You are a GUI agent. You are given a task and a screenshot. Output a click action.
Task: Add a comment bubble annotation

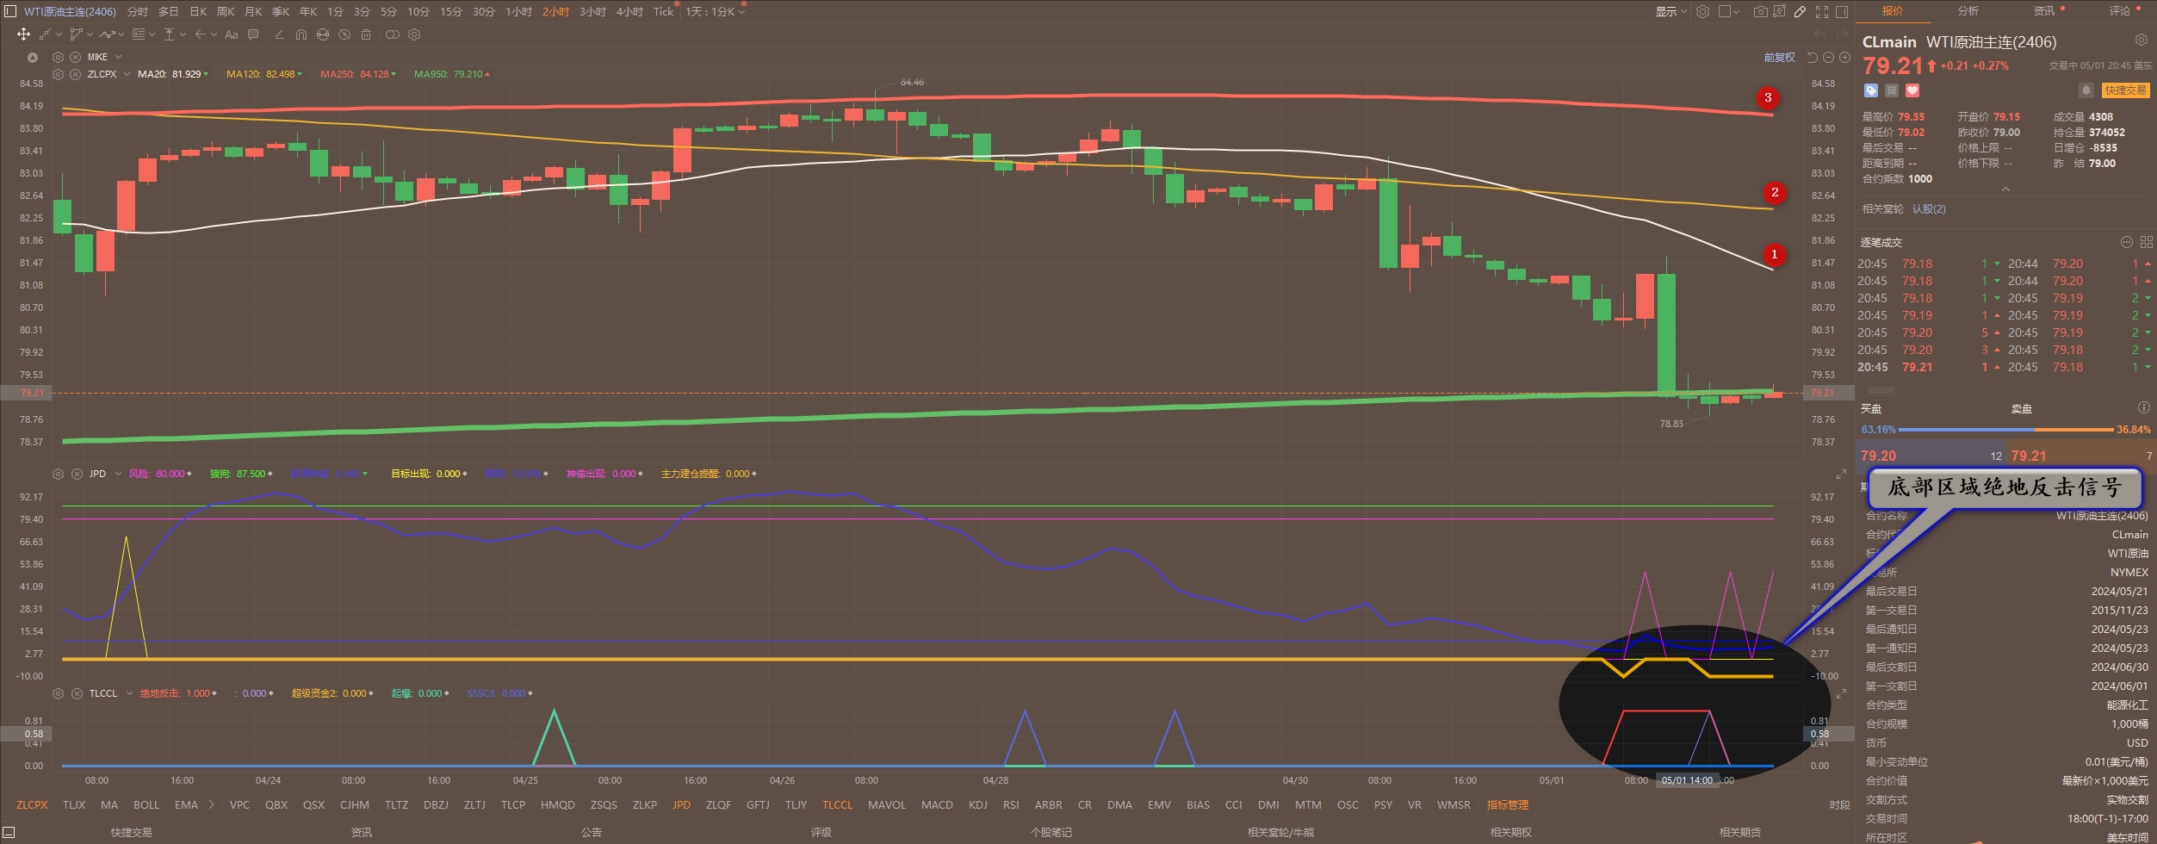(x=253, y=34)
